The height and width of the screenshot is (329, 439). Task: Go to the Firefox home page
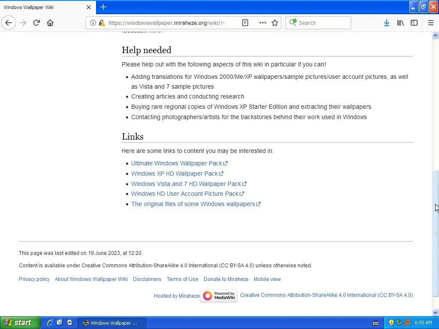pos(50,23)
